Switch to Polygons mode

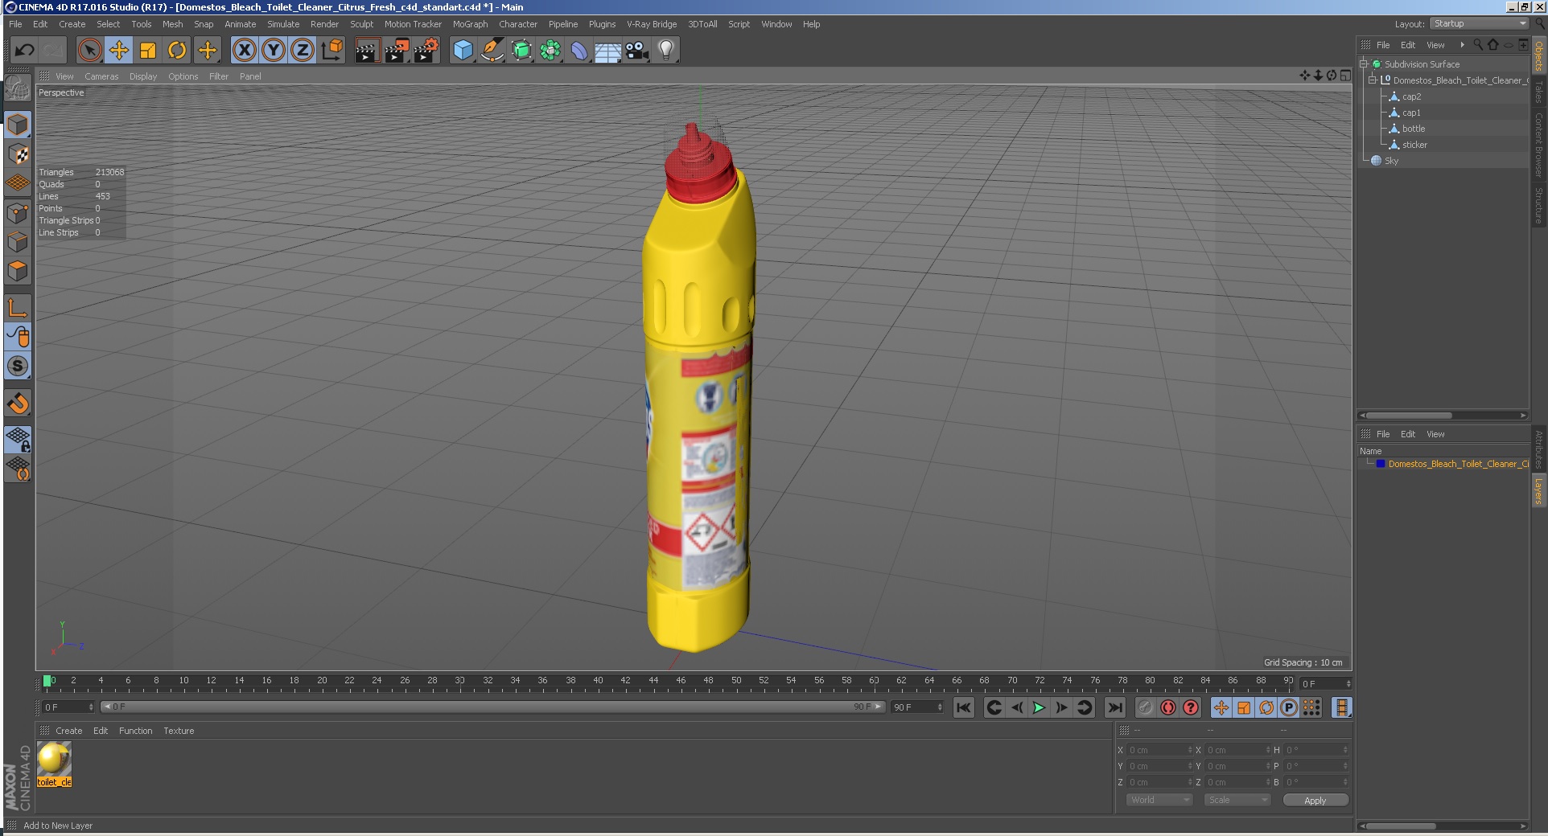18,271
